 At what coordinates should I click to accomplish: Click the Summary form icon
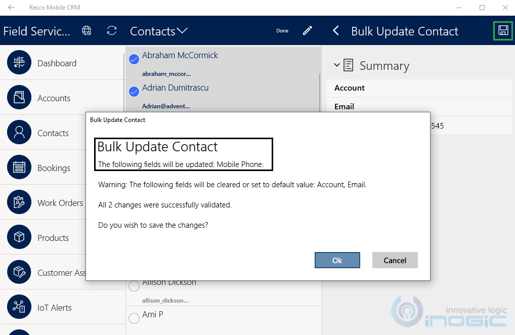pyautogui.click(x=348, y=65)
